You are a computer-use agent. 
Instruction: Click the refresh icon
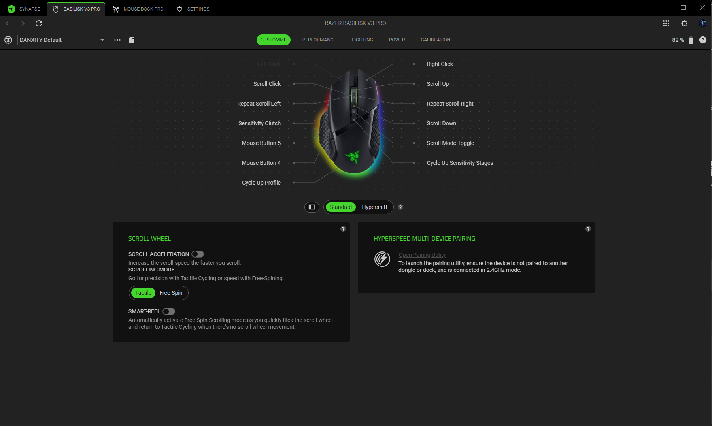(x=39, y=23)
